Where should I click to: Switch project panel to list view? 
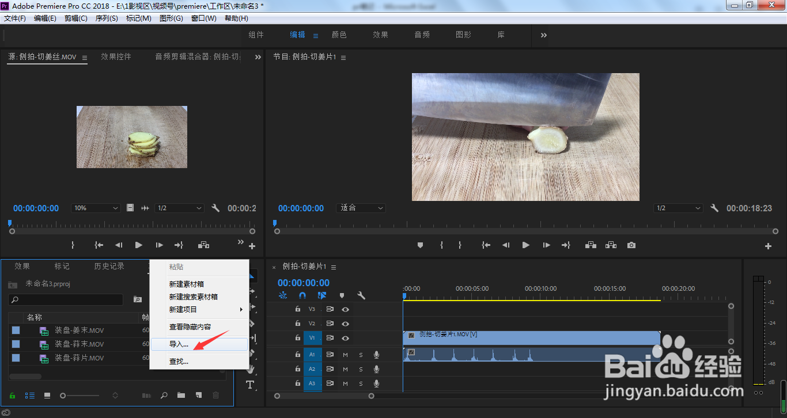(29, 396)
